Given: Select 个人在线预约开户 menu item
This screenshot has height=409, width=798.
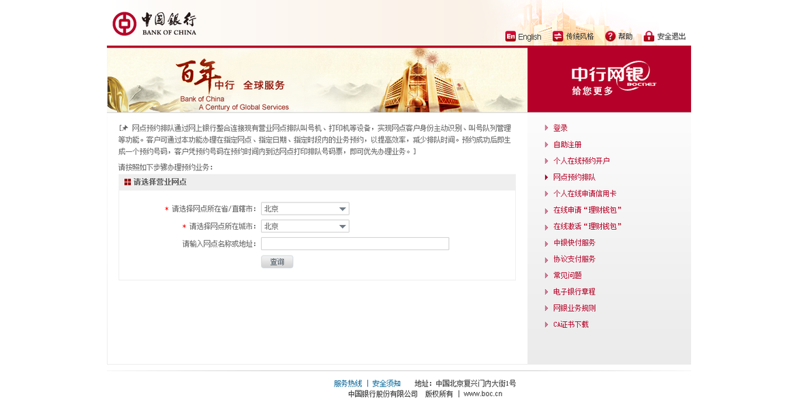Looking at the screenshot, I should pyautogui.click(x=581, y=161).
